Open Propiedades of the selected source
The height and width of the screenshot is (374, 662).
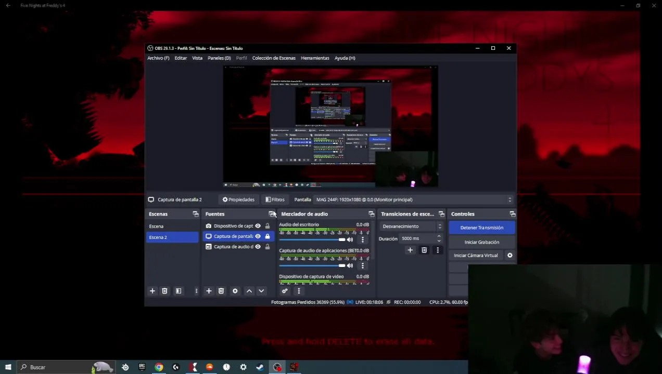pos(238,199)
